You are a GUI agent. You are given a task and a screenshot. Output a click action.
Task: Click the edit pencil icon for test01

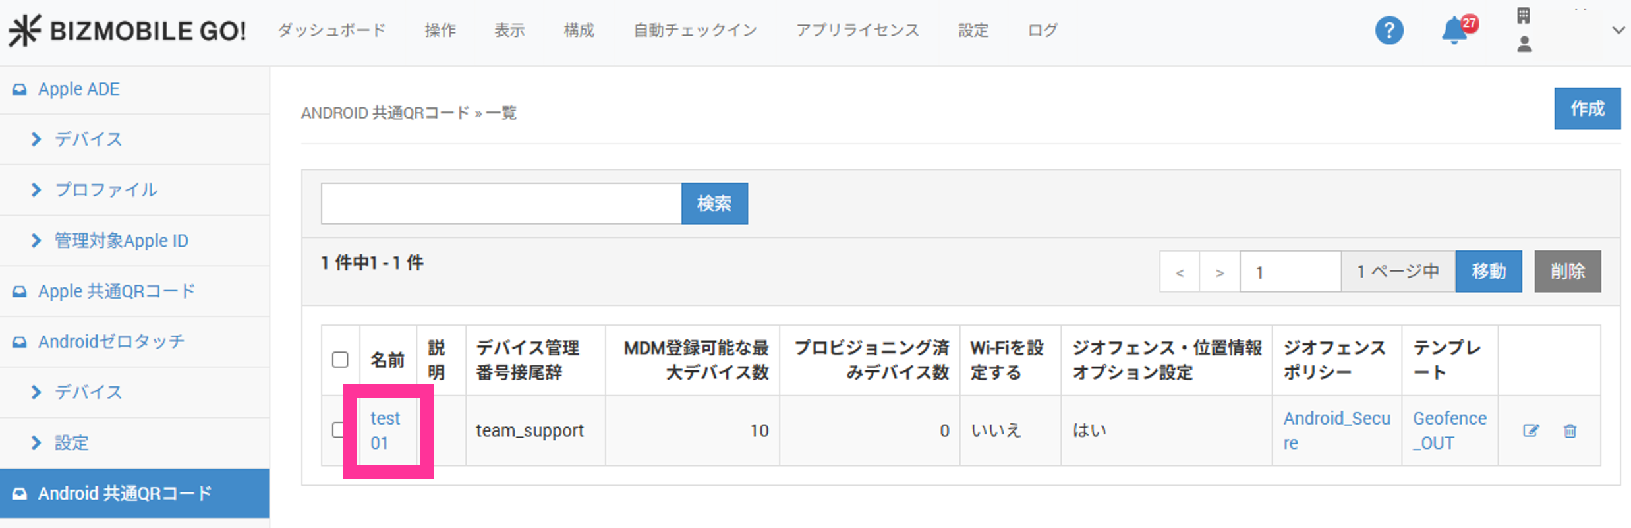(x=1530, y=431)
